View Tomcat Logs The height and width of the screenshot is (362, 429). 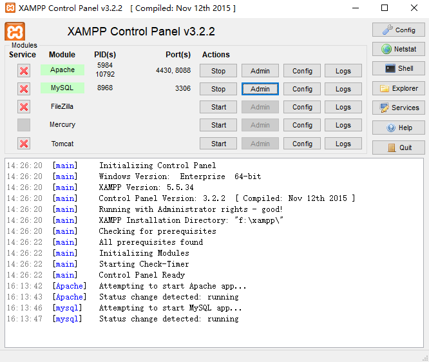coord(343,144)
